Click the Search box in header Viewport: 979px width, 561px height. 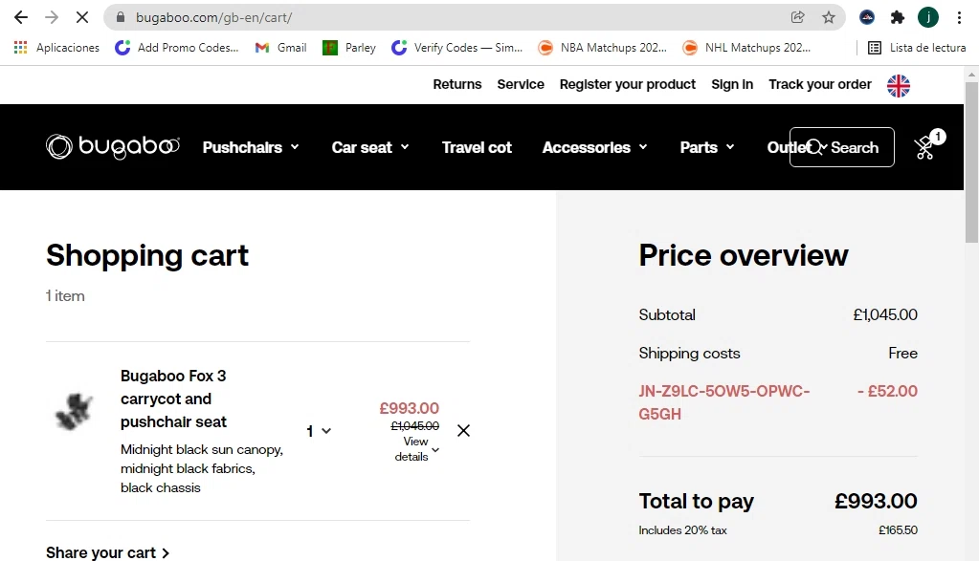pos(842,147)
